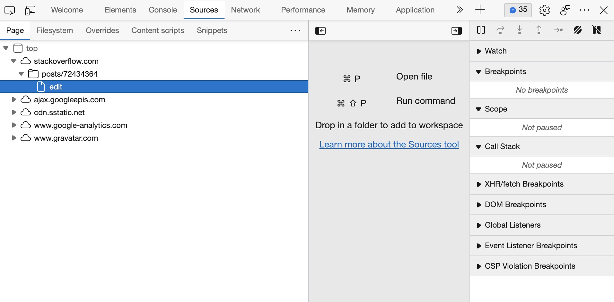Screen dimensions: 614x302
Task: Open DevTools Settings gear icon
Action: 545,10
